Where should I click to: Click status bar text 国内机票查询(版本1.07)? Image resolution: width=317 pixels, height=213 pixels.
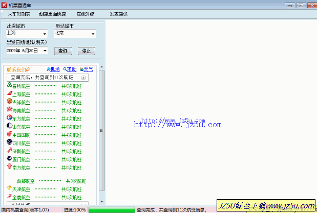point(25,210)
